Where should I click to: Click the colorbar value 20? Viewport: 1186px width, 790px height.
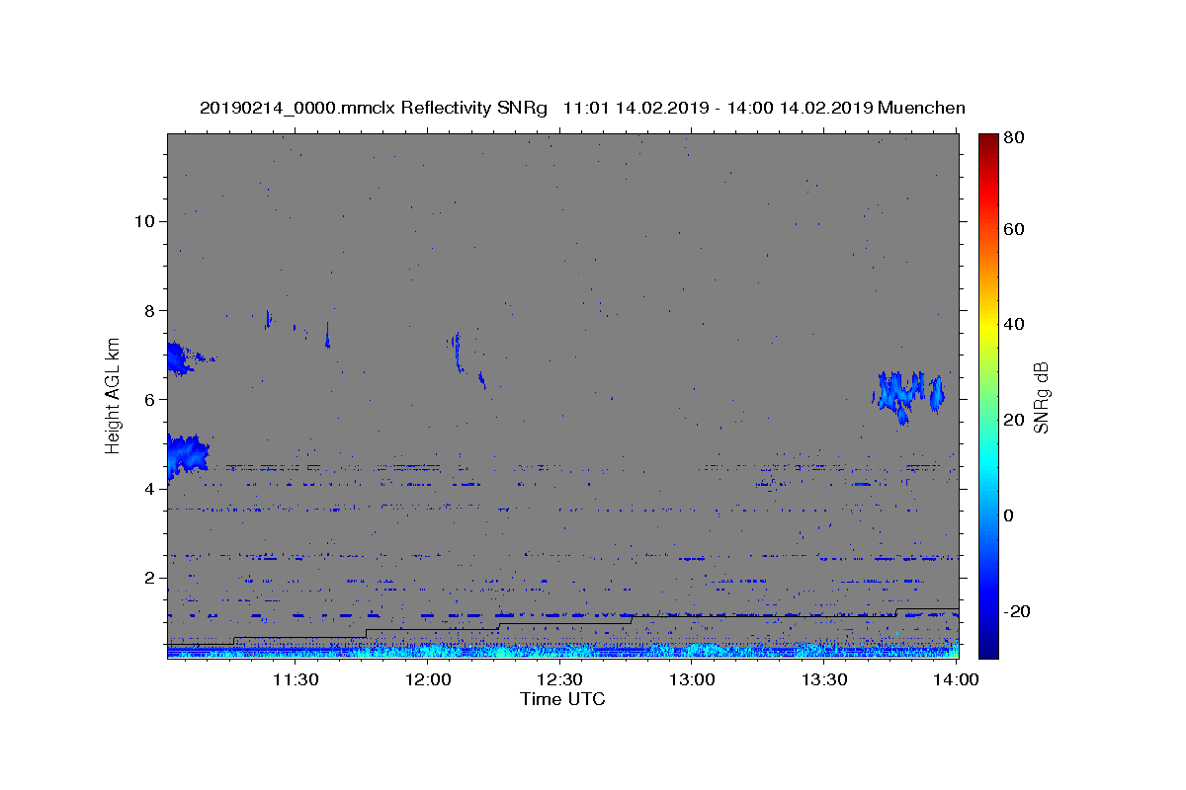[1014, 420]
